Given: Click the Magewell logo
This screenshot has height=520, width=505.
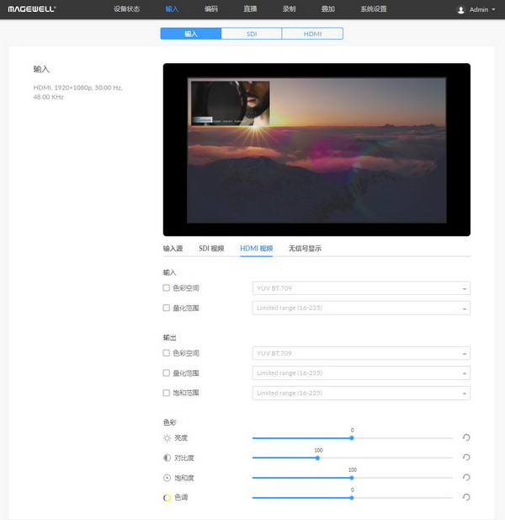Looking at the screenshot, I should click(x=32, y=9).
